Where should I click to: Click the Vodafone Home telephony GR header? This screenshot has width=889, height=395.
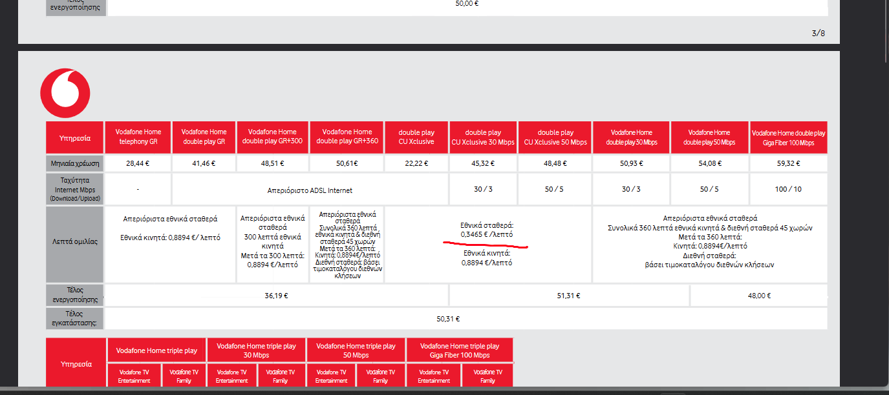pos(138,137)
